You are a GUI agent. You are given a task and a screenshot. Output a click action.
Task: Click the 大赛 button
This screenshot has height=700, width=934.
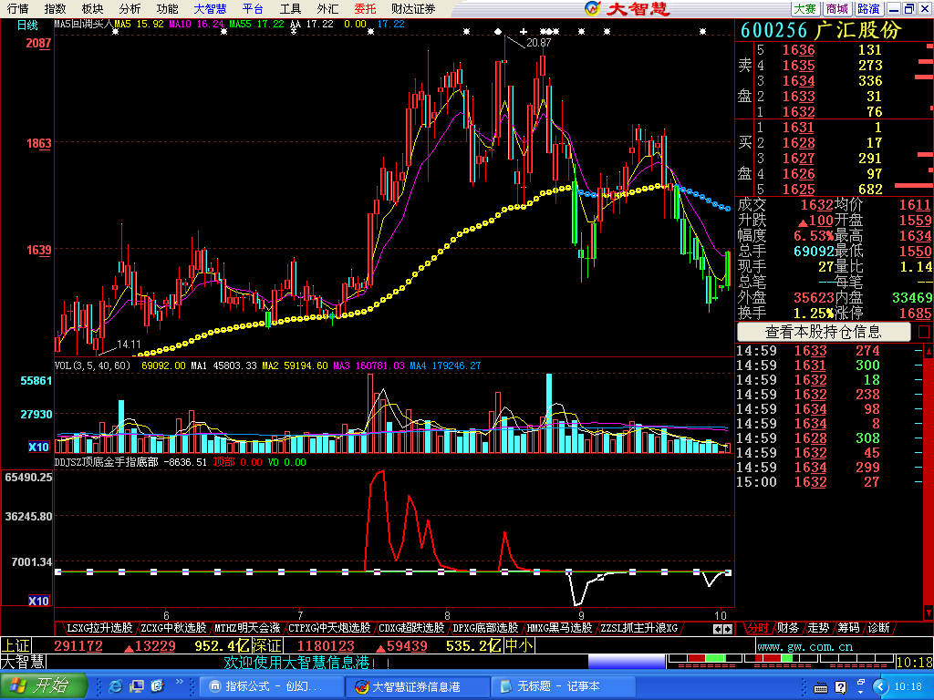805,8
